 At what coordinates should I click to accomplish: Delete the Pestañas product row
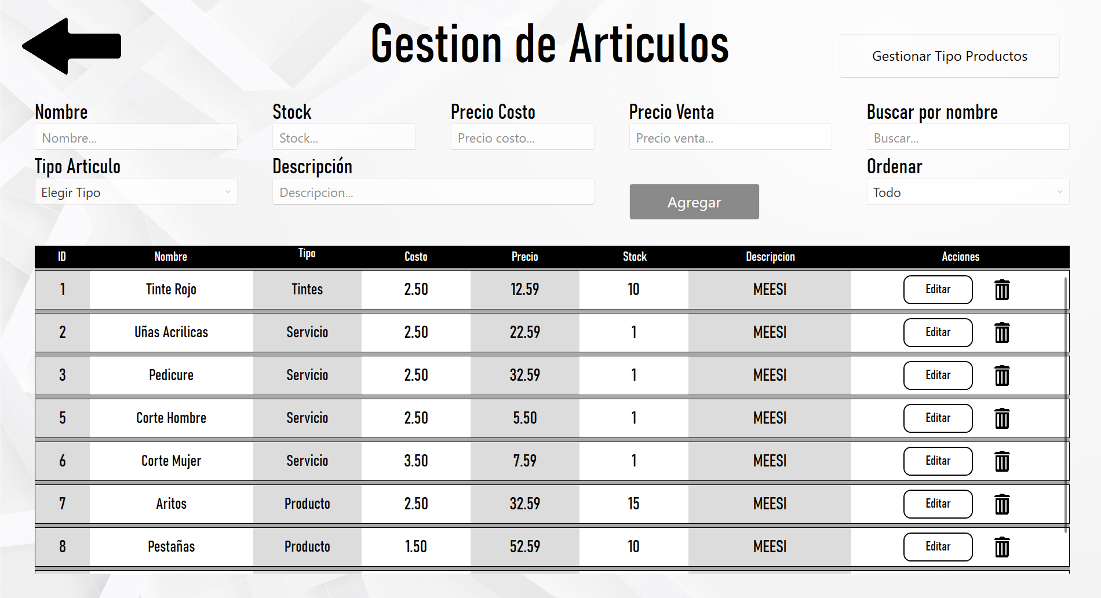click(x=1002, y=547)
